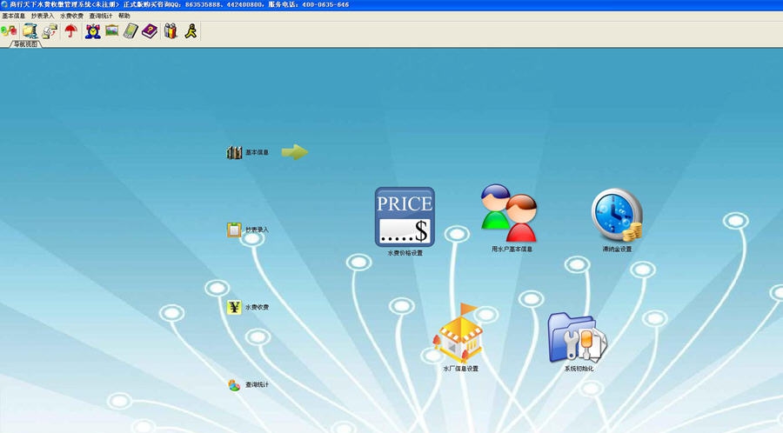Click the handheld PDA device toolbar icon

130,31
